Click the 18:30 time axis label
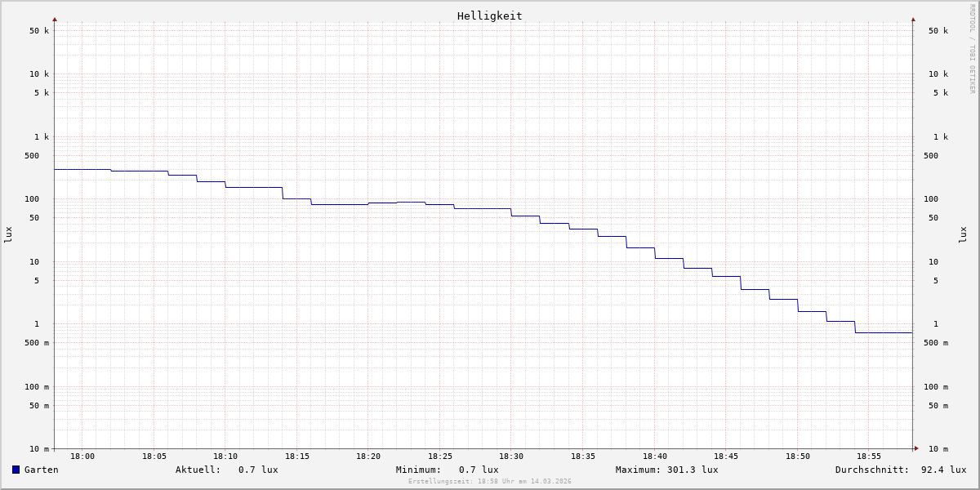The image size is (980, 490). point(511,457)
